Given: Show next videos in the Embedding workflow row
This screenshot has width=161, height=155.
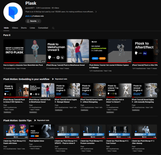Looking at the screenshot, I should point(157,90).
